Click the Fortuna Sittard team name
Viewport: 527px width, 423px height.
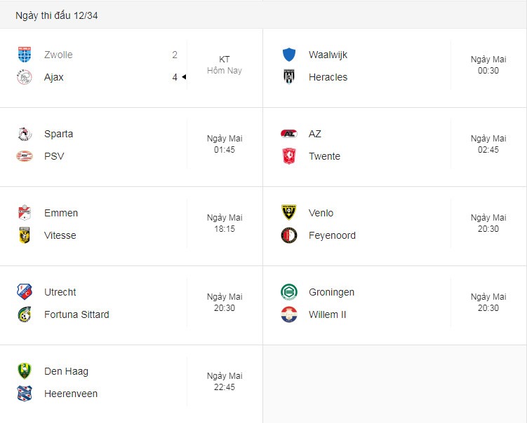[x=76, y=314]
